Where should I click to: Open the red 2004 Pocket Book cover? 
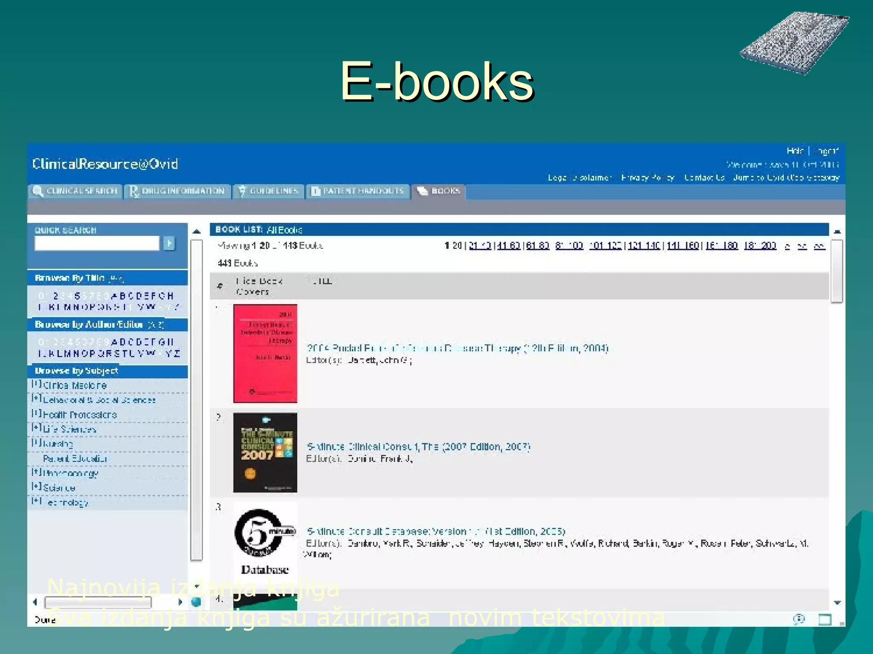(265, 353)
